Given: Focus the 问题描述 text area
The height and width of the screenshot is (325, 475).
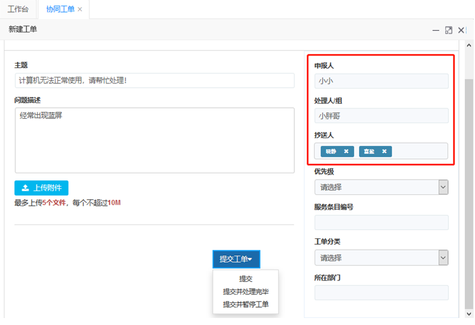Looking at the screenshot, I should pyautogui.click(x=154, y=140).
